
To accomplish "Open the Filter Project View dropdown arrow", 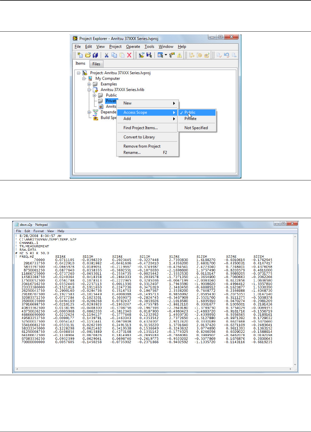I will 166,55.
